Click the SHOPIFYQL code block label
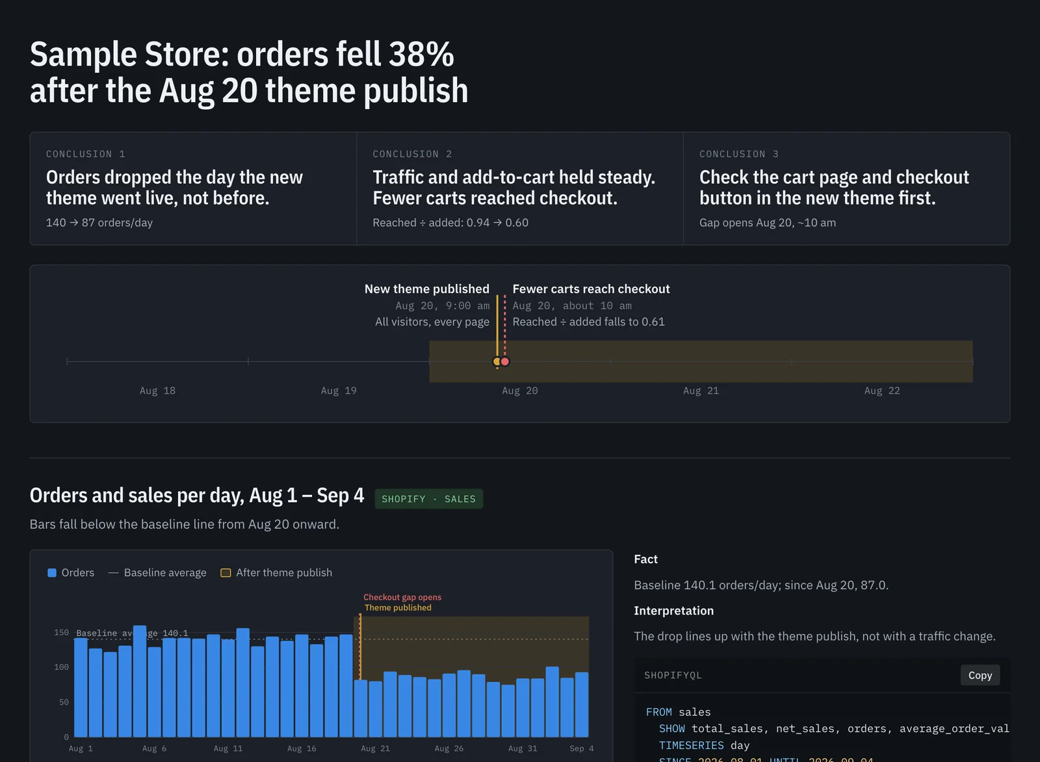This screenshot has width=1040, height=762. click(x=673, y=676)
